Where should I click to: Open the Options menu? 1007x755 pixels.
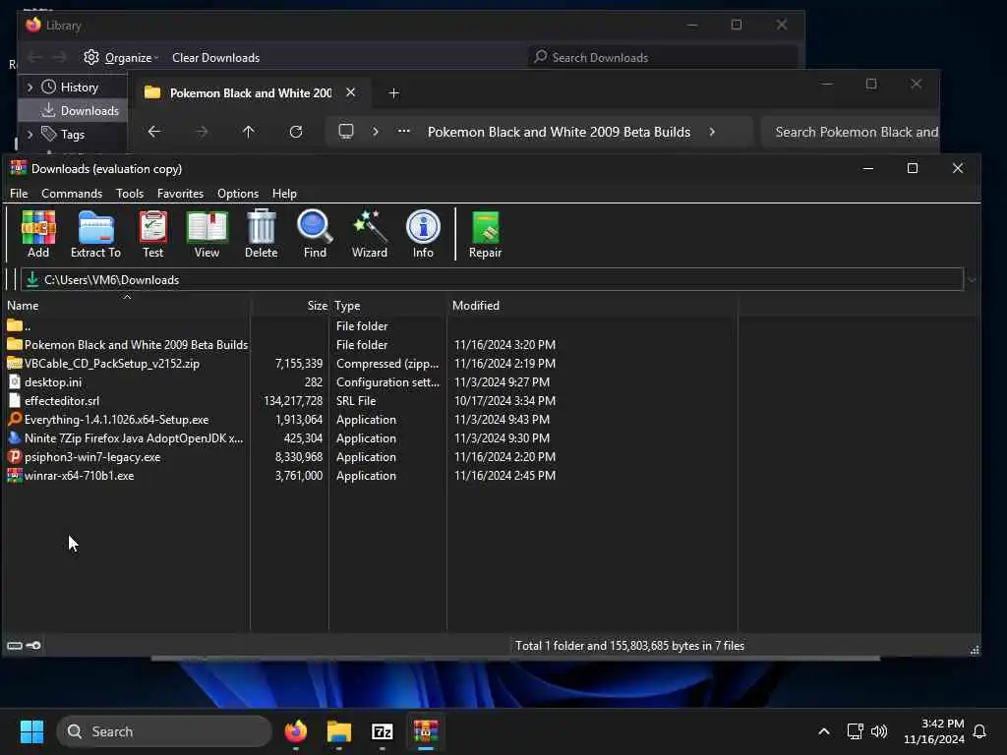238,194
